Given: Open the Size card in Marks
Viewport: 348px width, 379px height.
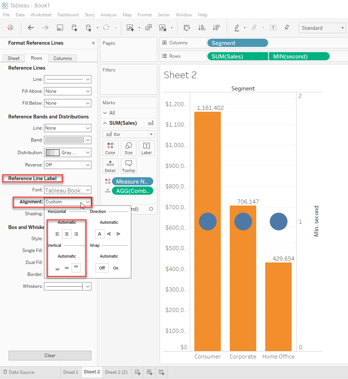Looking at the screenshot, I should point(128,149).
